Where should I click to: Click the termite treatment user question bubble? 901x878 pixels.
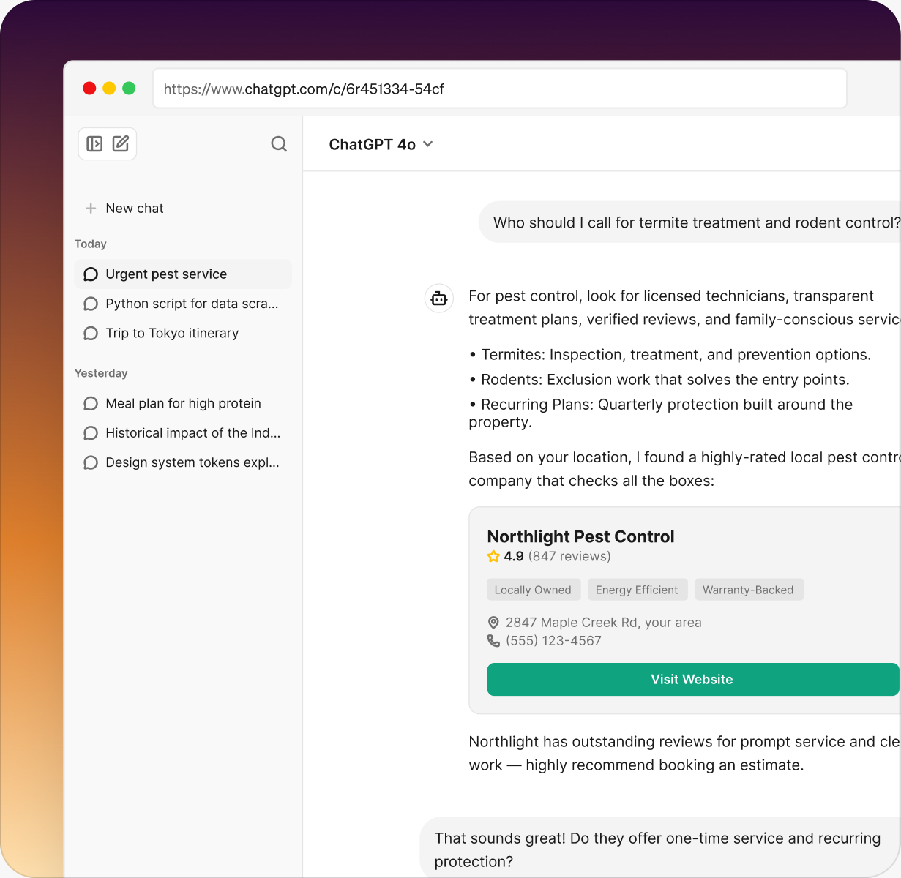(689, 222)
